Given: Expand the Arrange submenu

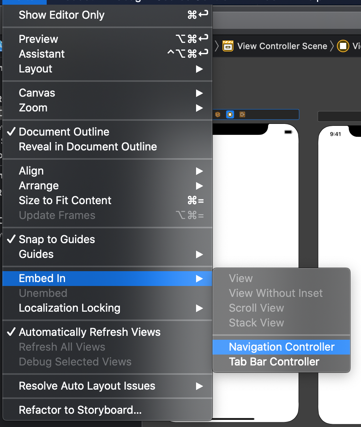Looking at the screenshot, I should [107, 186].
